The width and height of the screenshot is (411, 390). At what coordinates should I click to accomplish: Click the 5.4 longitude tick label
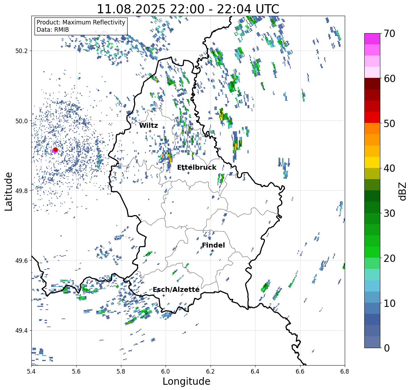[31, 371]
